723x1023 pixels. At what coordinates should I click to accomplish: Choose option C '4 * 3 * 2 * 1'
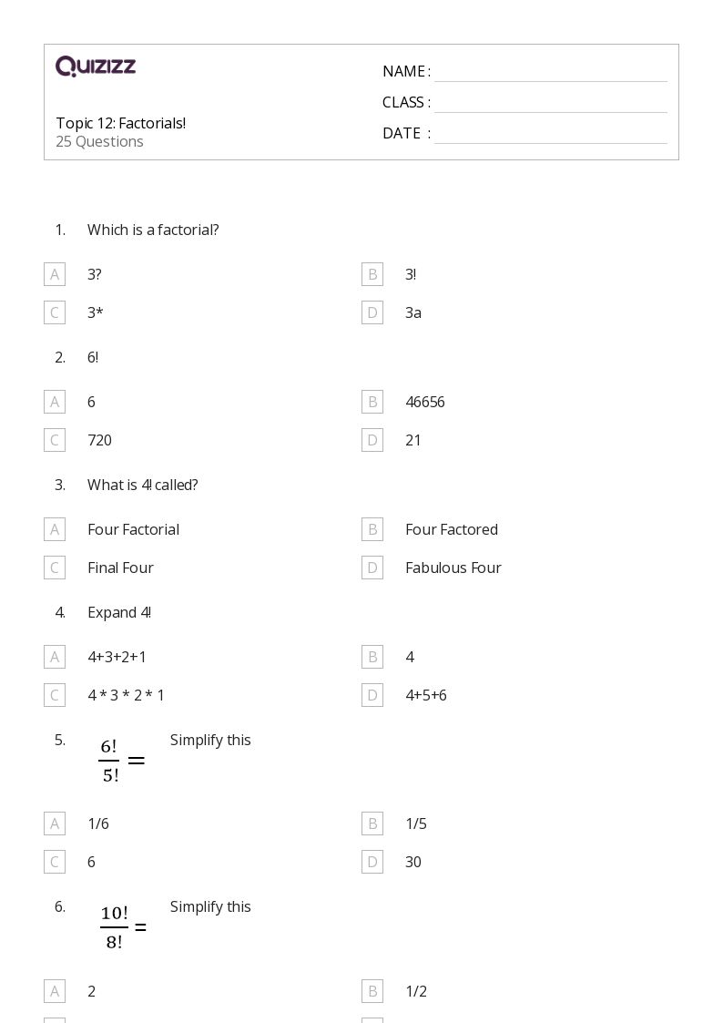point(55,695)
